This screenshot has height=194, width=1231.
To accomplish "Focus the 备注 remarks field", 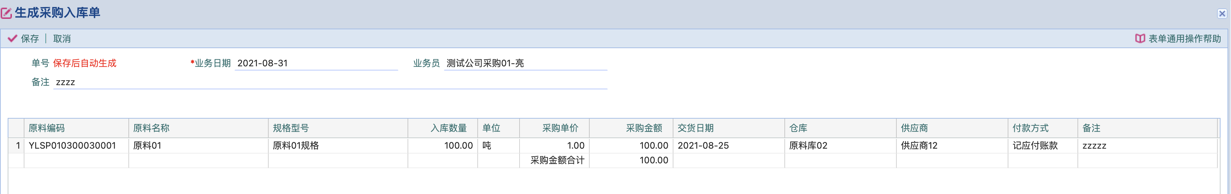I will pos(330,82).
